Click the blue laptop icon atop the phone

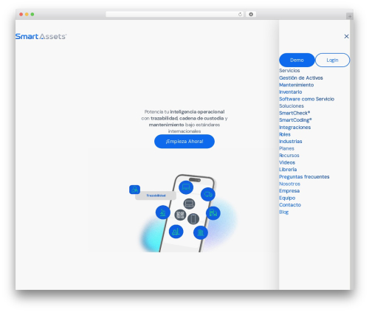coord(186,187)
